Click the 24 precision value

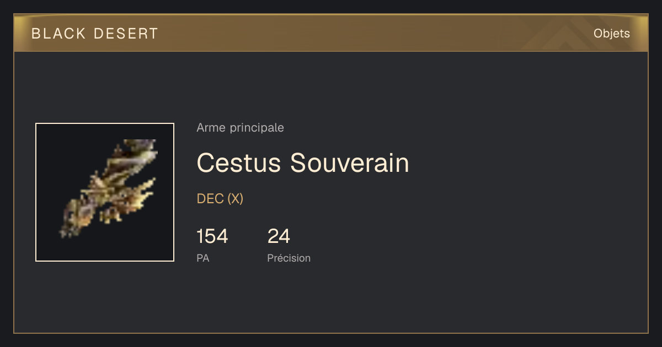[279, 236]
